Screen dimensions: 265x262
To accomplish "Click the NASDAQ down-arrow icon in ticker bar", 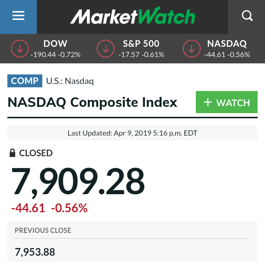I will [x=192, y=49].
